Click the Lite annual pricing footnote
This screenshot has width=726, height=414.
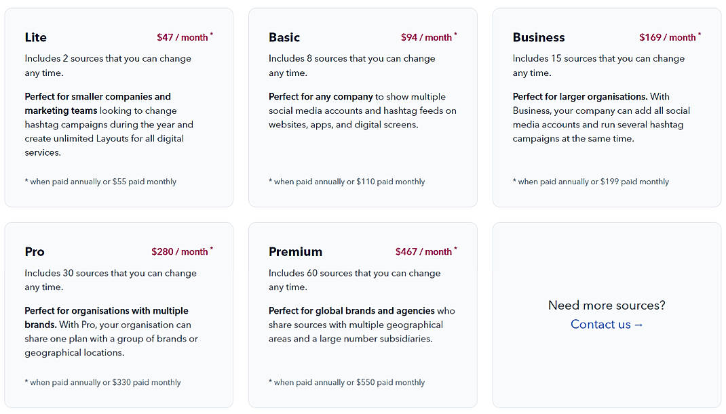[100, 181]
